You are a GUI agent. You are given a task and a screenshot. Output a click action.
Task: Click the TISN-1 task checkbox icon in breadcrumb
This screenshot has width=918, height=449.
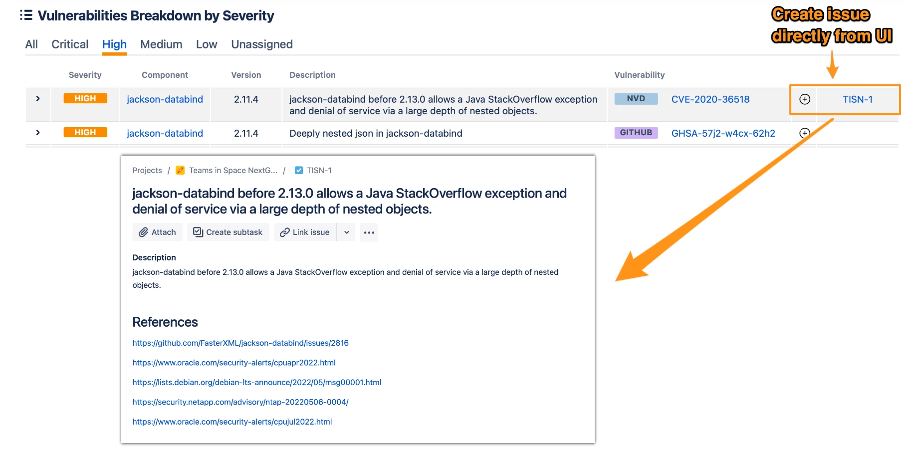(x=299, y=170)
